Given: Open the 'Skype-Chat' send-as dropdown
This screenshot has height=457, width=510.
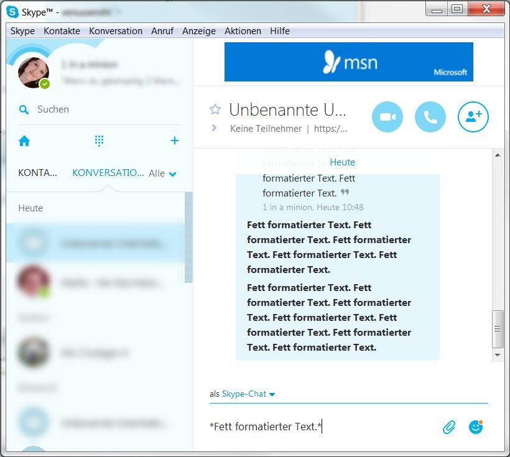Looking at the screenshot, I should (x=249, y=394).
